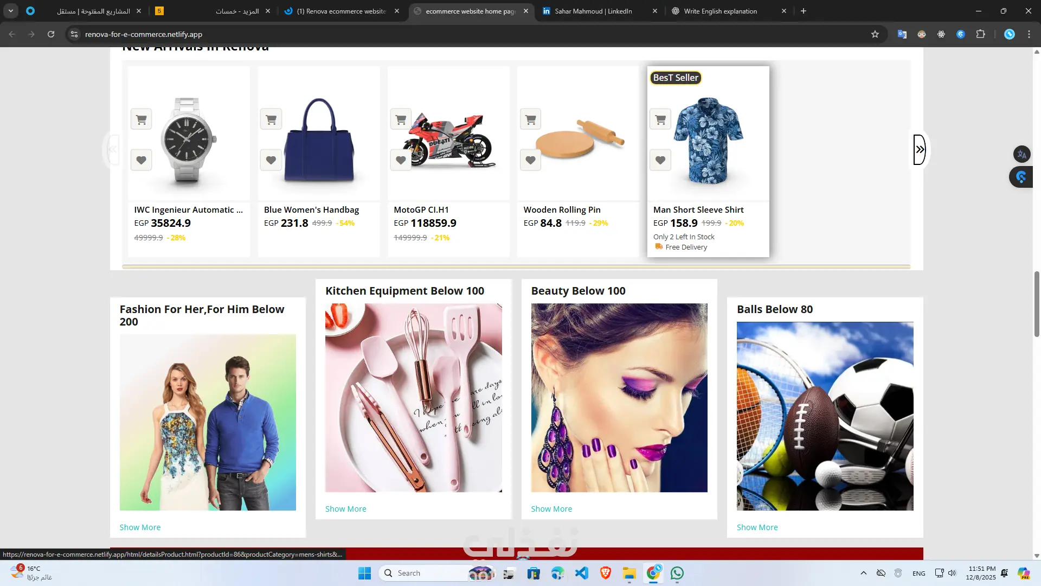Add Blue Women's Handbag to cart
The image size is (1041, 586).
click(x=271, y=119)
